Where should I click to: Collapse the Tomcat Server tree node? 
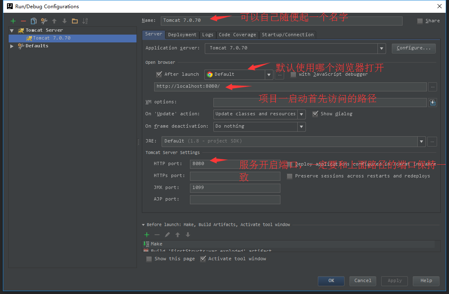coord(12,30)
